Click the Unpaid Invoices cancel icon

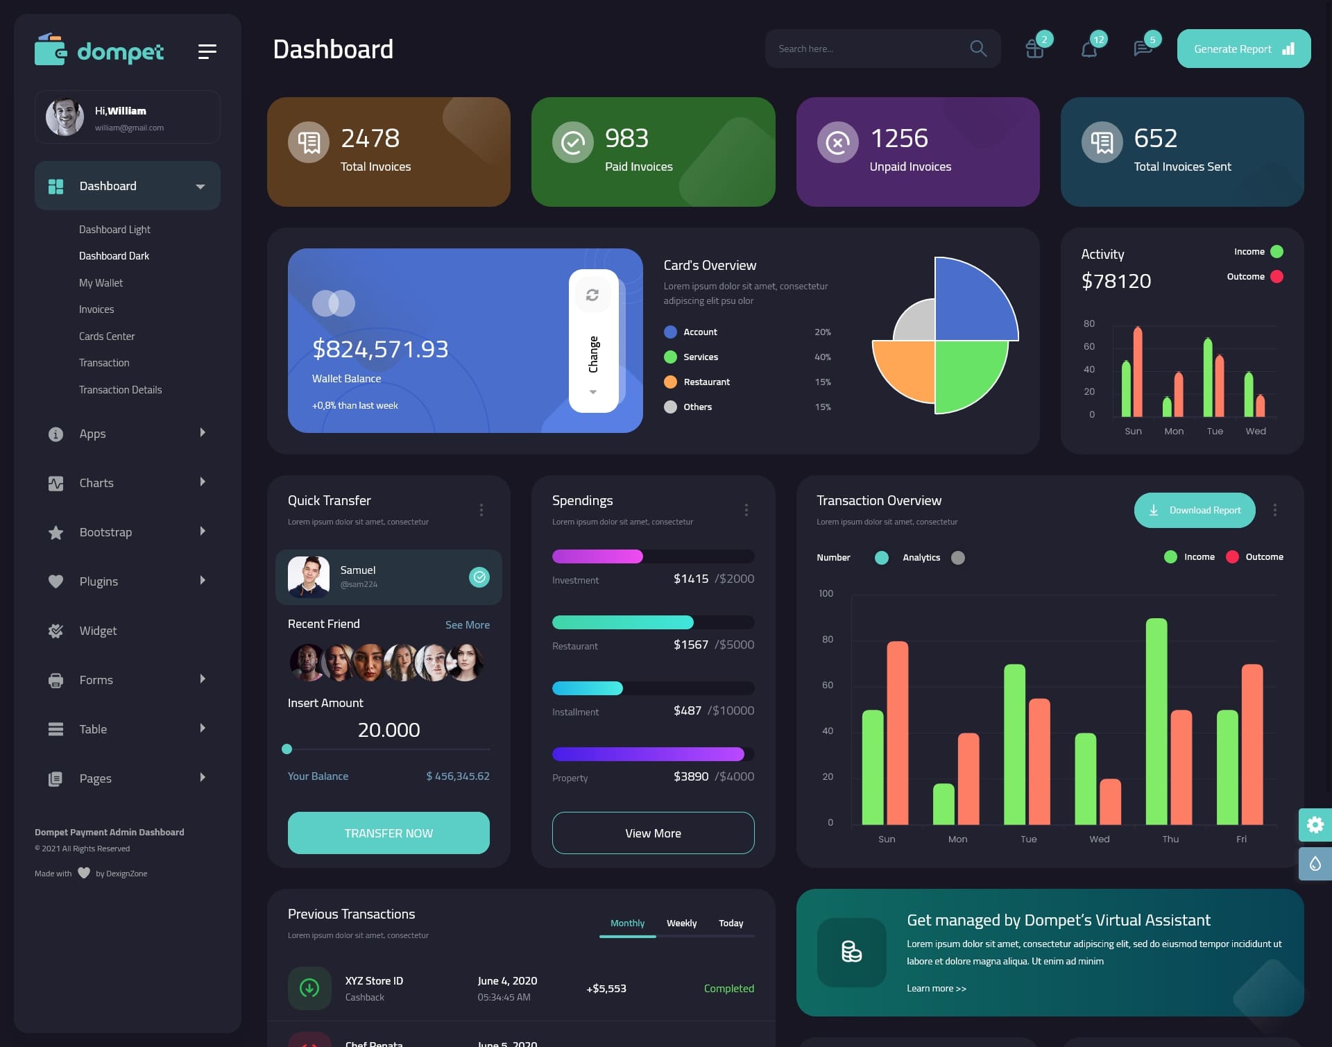839,142
